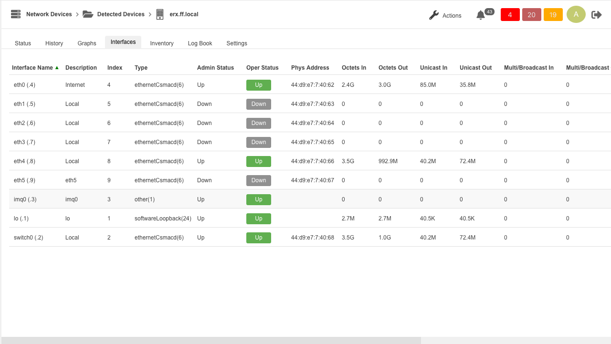611x344 pixels.
Task: Switch to the History tab
Action: click(x=54, y=43)
